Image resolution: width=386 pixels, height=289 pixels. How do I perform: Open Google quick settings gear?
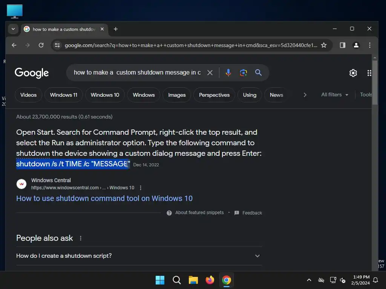point(353,73)
